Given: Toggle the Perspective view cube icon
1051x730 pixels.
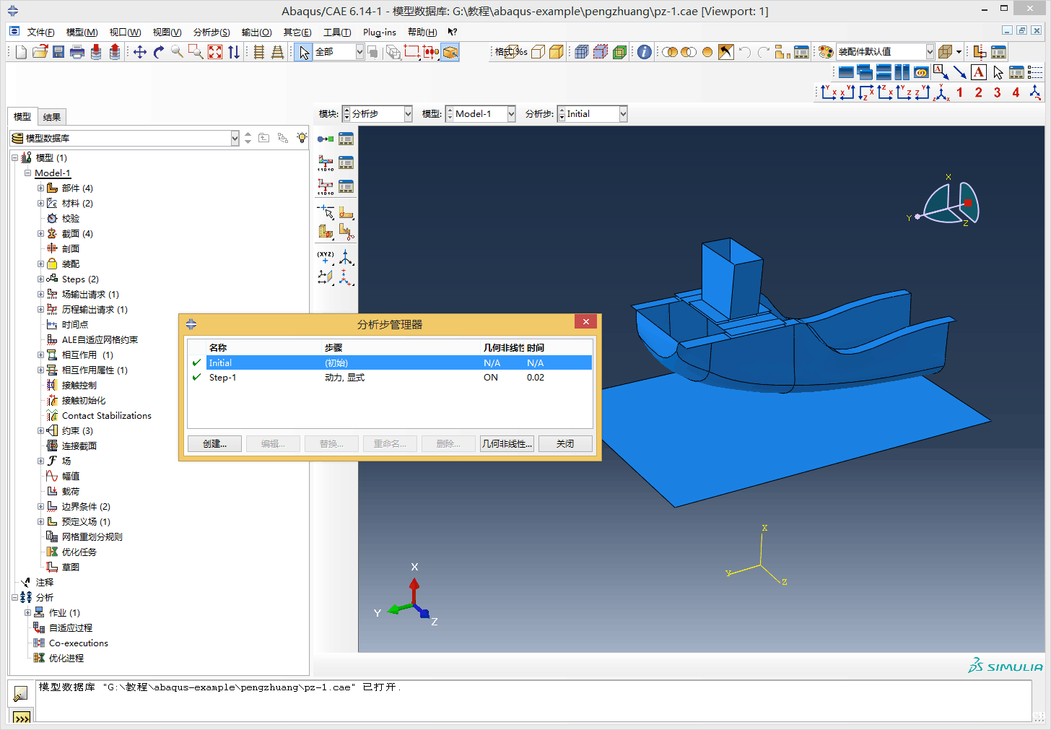Looking at the screenshot, I should (945, 52).
